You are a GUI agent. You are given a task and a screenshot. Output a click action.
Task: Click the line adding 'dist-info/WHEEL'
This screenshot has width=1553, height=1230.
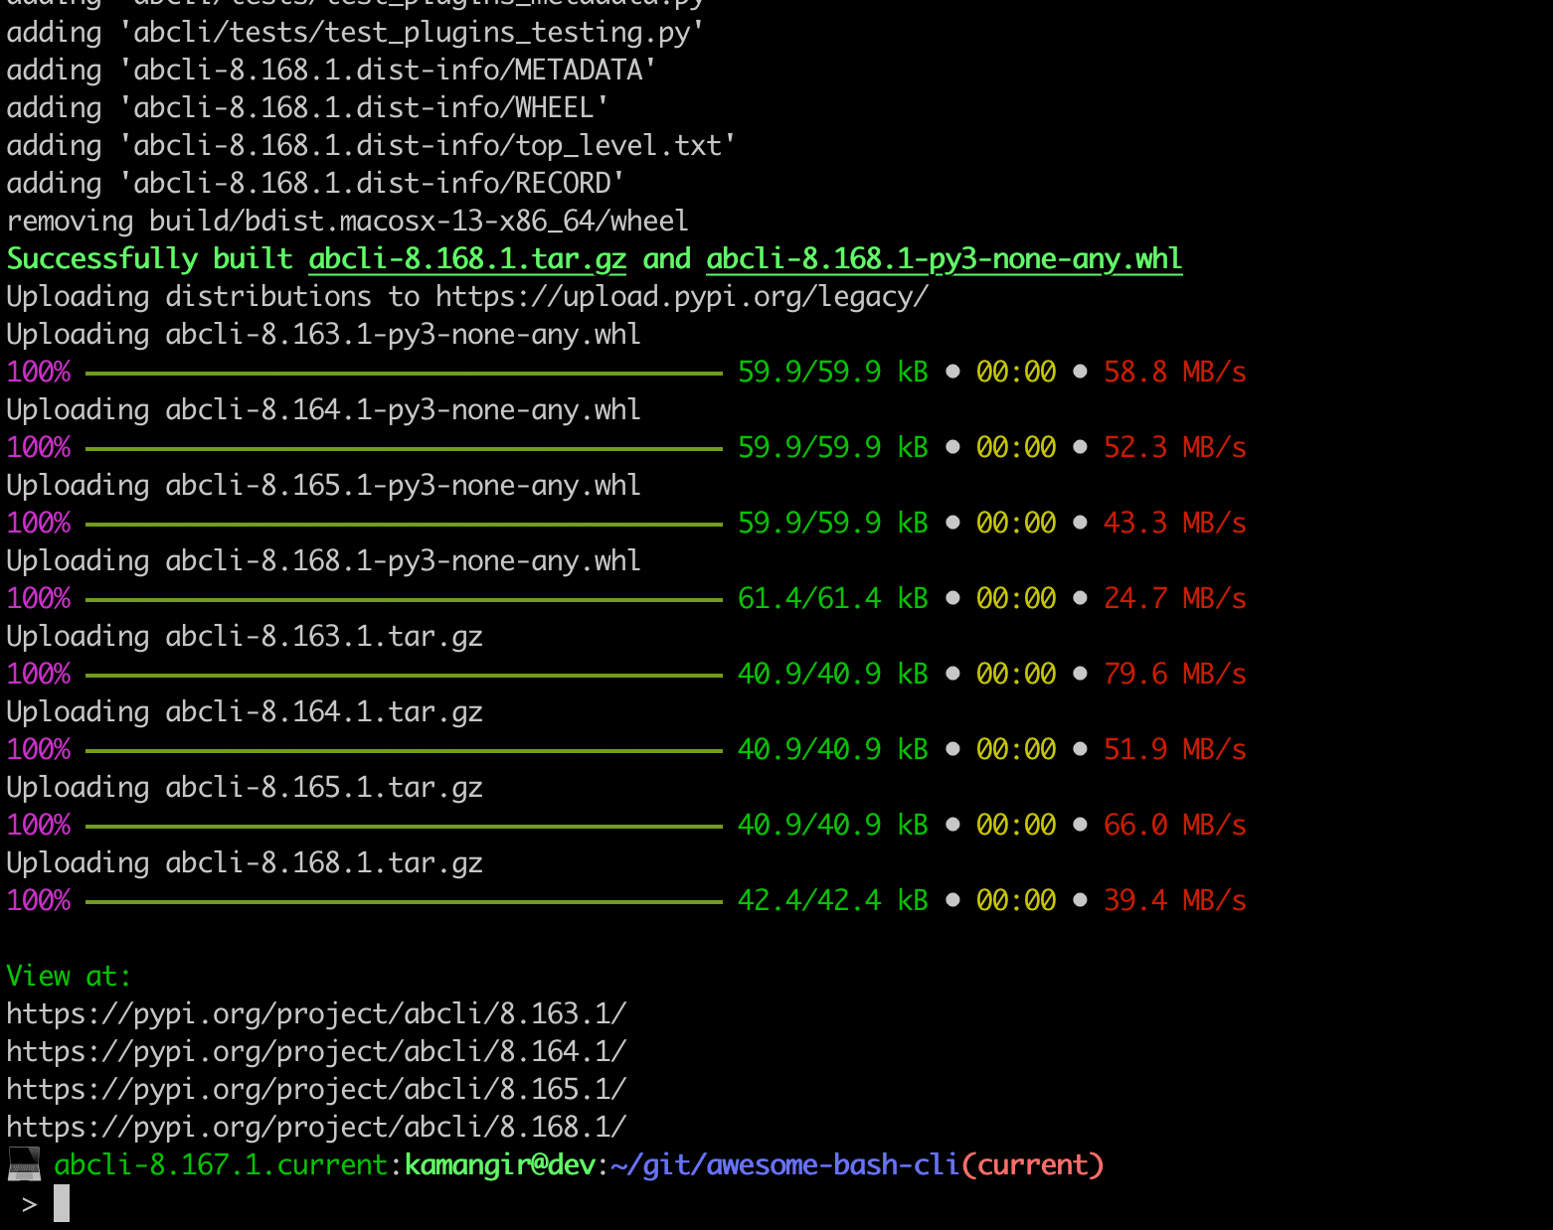coord(308,108)
